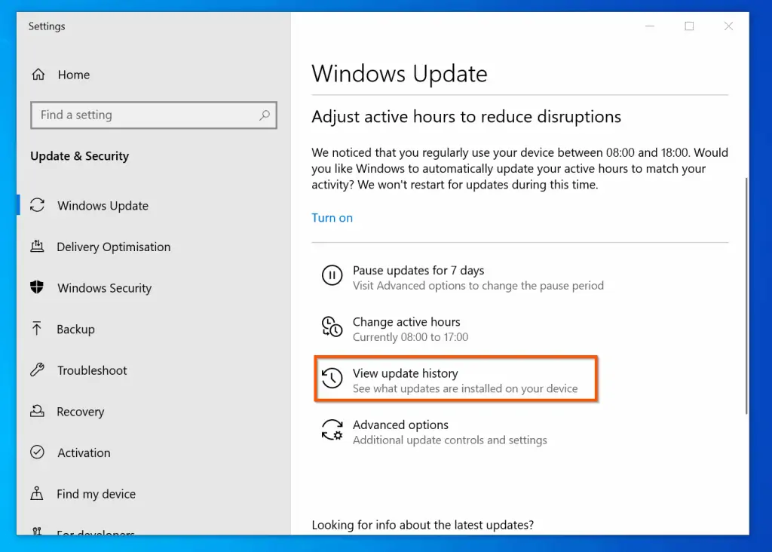Open Advanced options text link
The height and width of the screenshot is (552, 772).
400,425
